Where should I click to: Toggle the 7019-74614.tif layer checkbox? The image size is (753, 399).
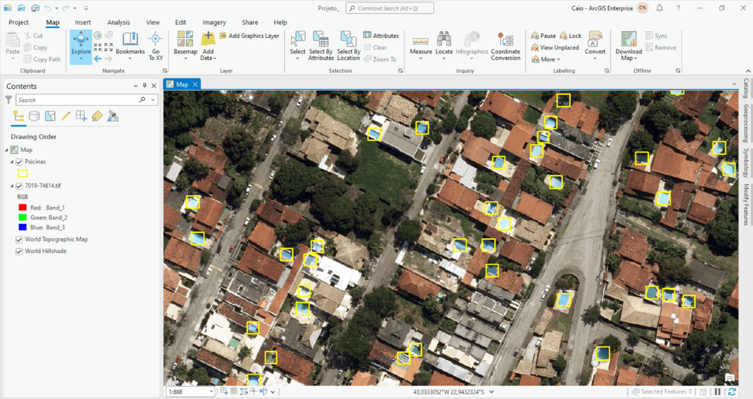[x=19, y=186]
